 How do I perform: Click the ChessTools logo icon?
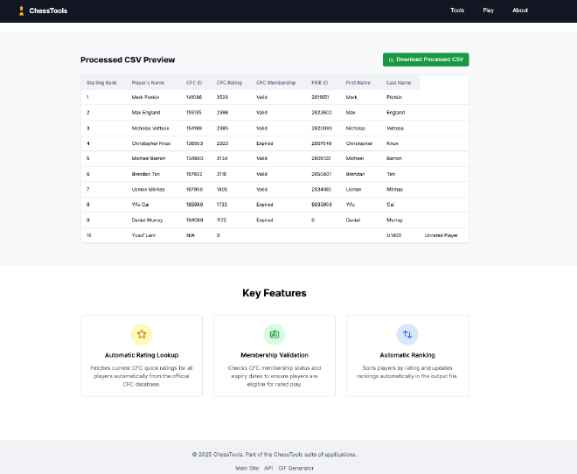click(x=20, y=10)
